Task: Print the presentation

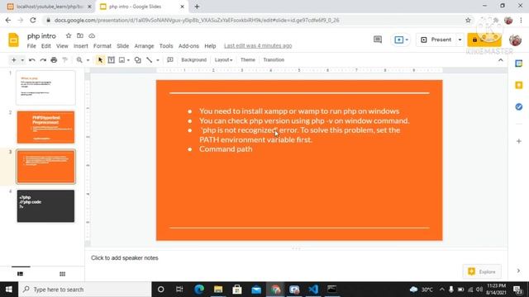Action: (54, 60)
